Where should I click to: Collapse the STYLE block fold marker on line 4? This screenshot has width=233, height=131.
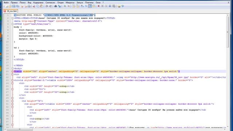[12, 24]
